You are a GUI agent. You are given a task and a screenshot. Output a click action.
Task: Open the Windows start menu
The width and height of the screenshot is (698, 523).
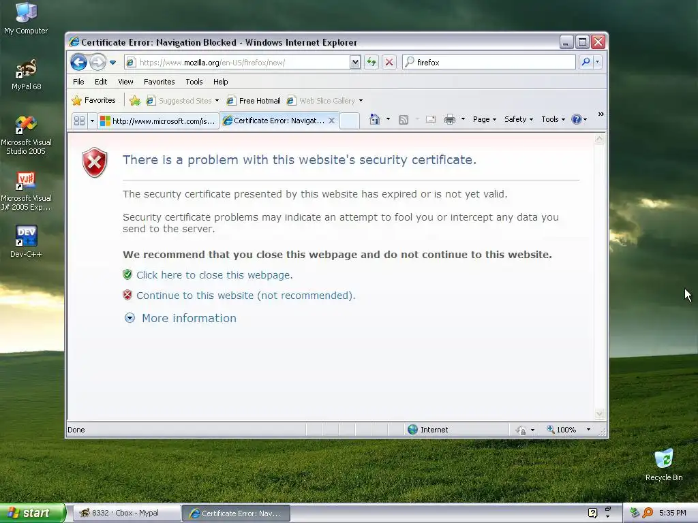tap(33, 513)
